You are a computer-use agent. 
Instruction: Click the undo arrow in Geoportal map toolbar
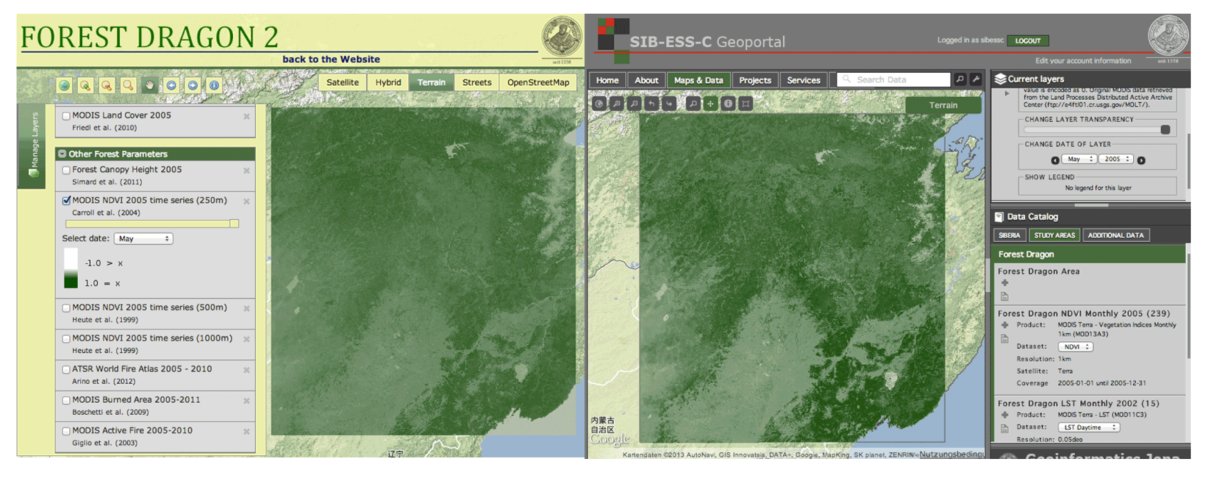[x=651, y=104]
